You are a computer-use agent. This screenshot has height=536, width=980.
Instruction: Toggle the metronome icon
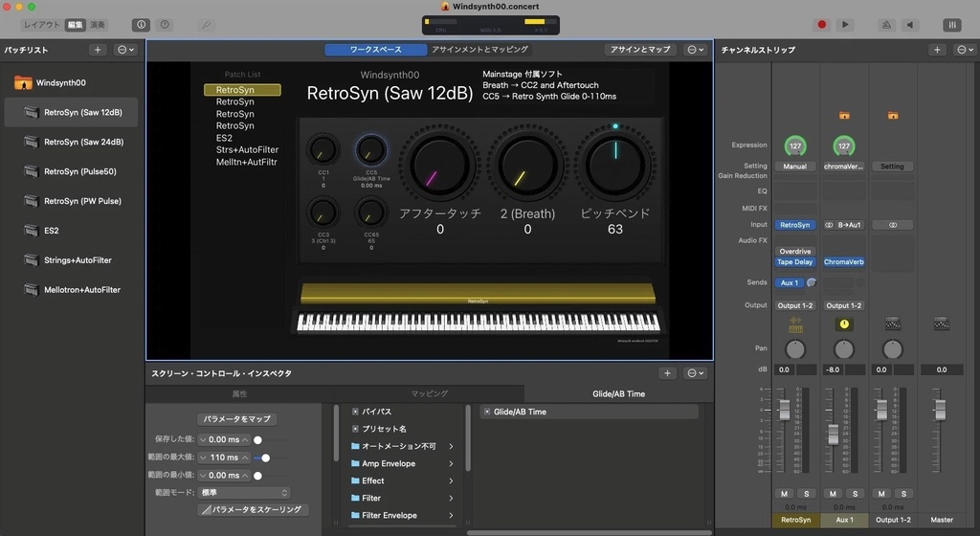click(x=886, y=24)
